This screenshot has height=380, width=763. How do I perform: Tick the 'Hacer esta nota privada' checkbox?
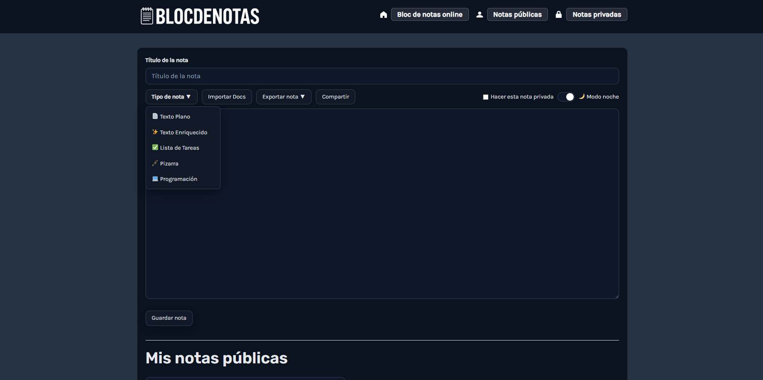pyautogui.click(x=486, y=97)
